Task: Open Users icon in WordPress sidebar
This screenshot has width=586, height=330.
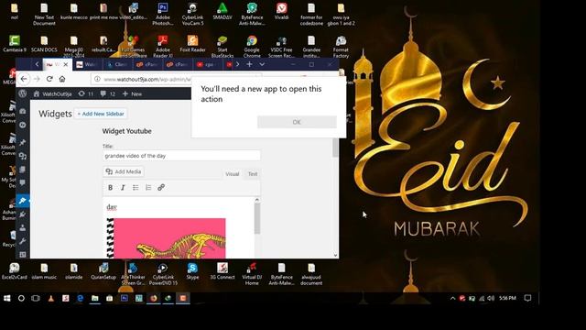Action: tap(22, 228)
